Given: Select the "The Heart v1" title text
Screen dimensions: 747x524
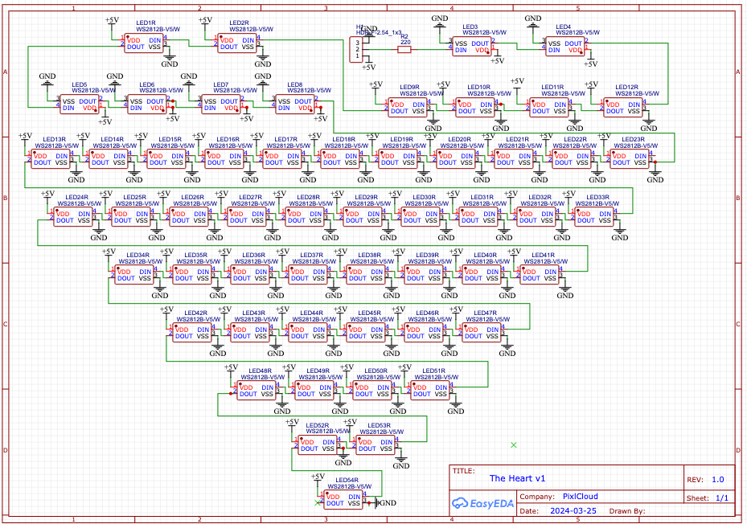Looking at the screenshot, I should (517, 478).
